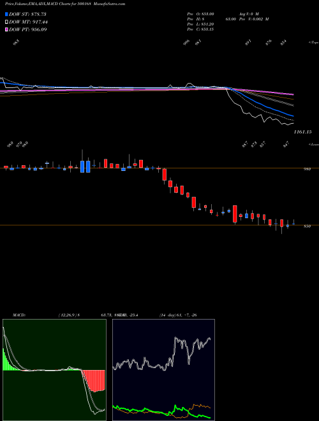The width and height of the screenshot is (319, 421).
Task: Click the MACD histogram panel
Action: click(54, 370)
